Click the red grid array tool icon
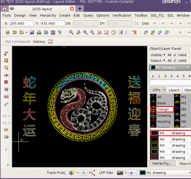This screenshot has width=191, height=179. click(6, 82)
